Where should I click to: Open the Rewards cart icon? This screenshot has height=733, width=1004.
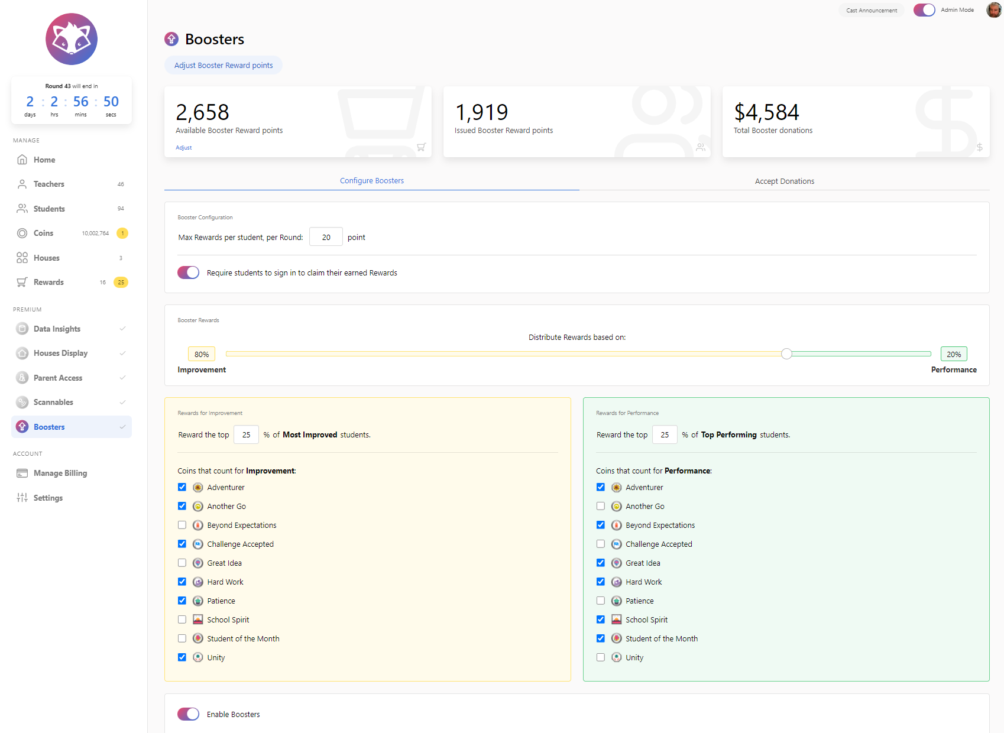point(22,283)
